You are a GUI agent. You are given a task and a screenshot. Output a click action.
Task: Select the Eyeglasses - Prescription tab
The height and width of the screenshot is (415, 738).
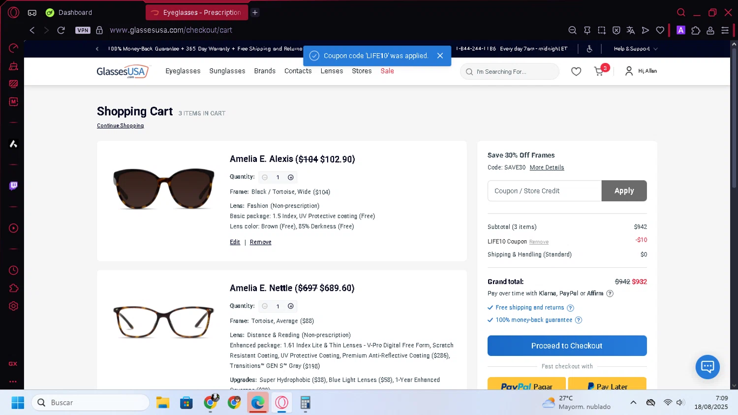click(196, 12)
